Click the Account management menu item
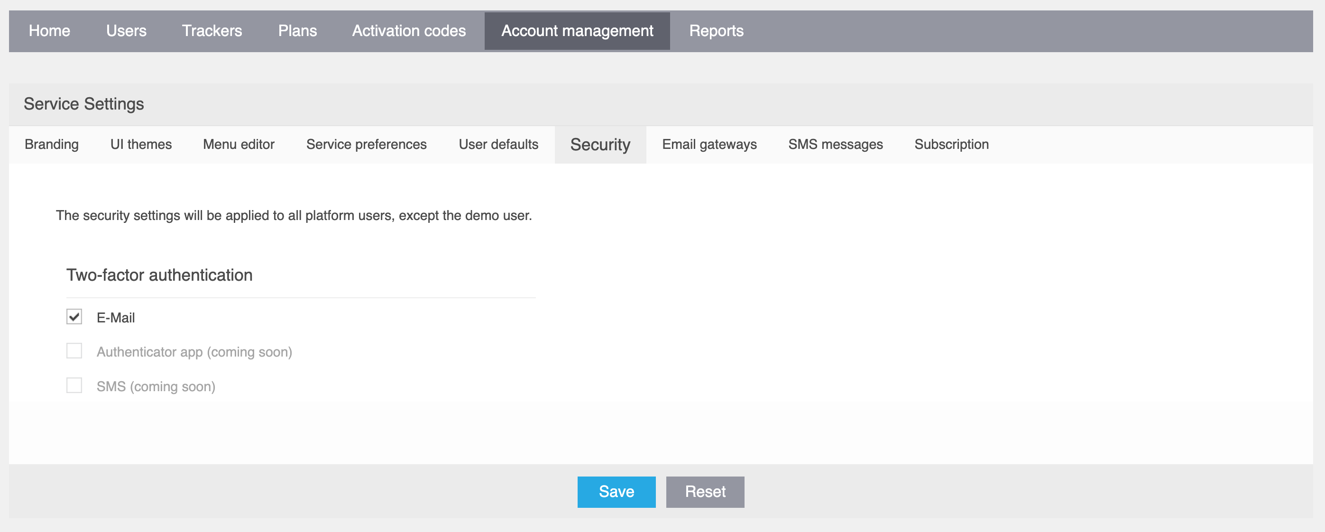 click(x=577, y=31)
